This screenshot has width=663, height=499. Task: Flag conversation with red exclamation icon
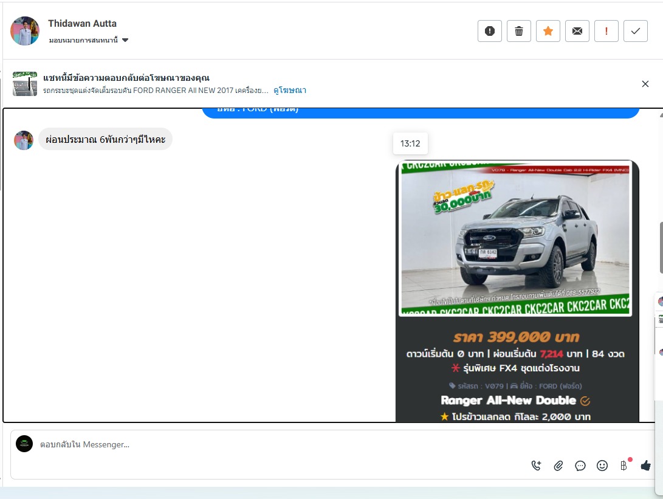coord(606,31)
